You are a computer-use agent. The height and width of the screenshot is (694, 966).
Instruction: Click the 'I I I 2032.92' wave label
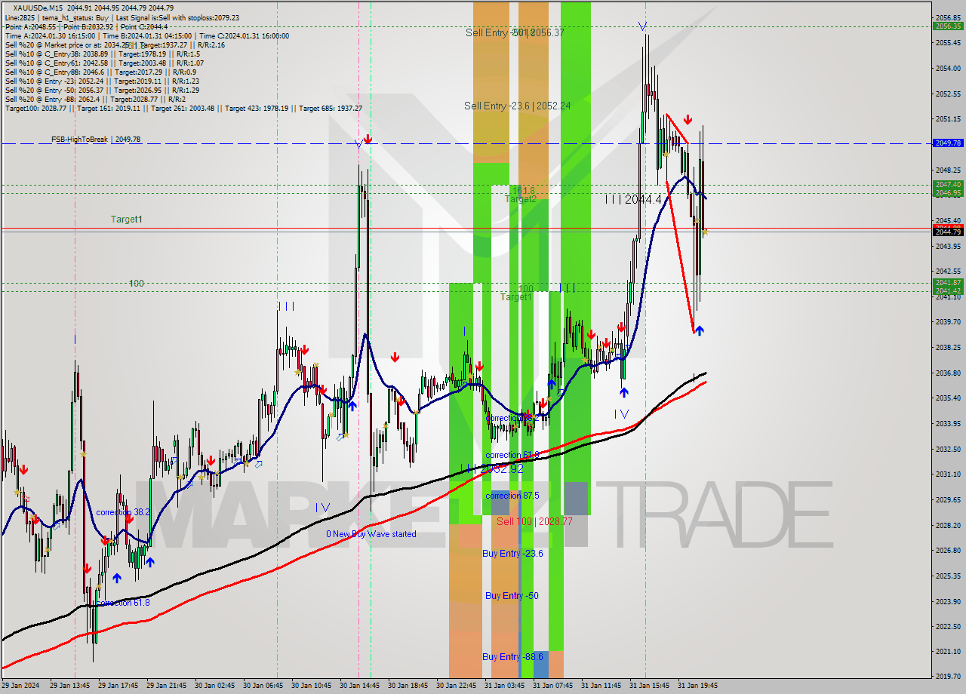pos(491,468)
